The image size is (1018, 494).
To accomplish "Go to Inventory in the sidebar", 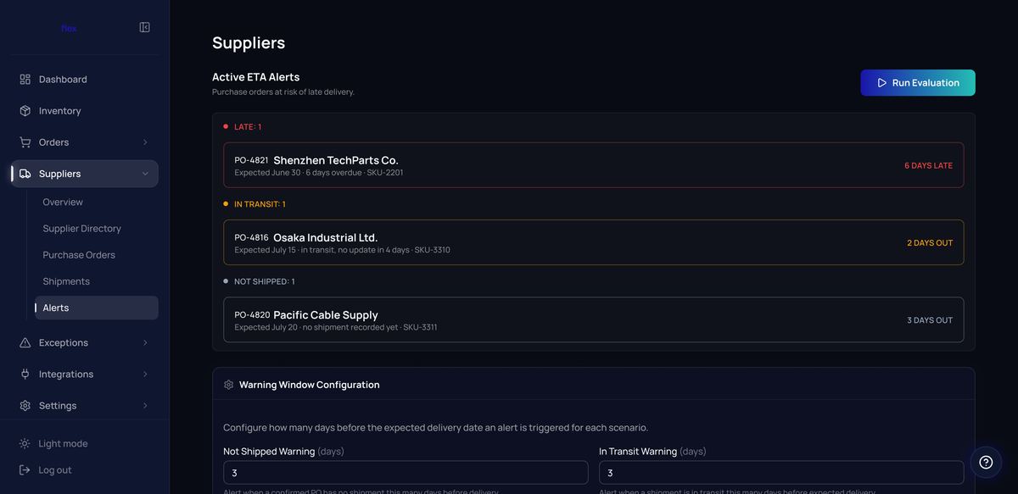I will [85, 110].
